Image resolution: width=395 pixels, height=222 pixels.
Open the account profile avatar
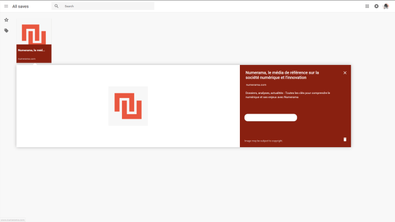(x=386, y=6)
